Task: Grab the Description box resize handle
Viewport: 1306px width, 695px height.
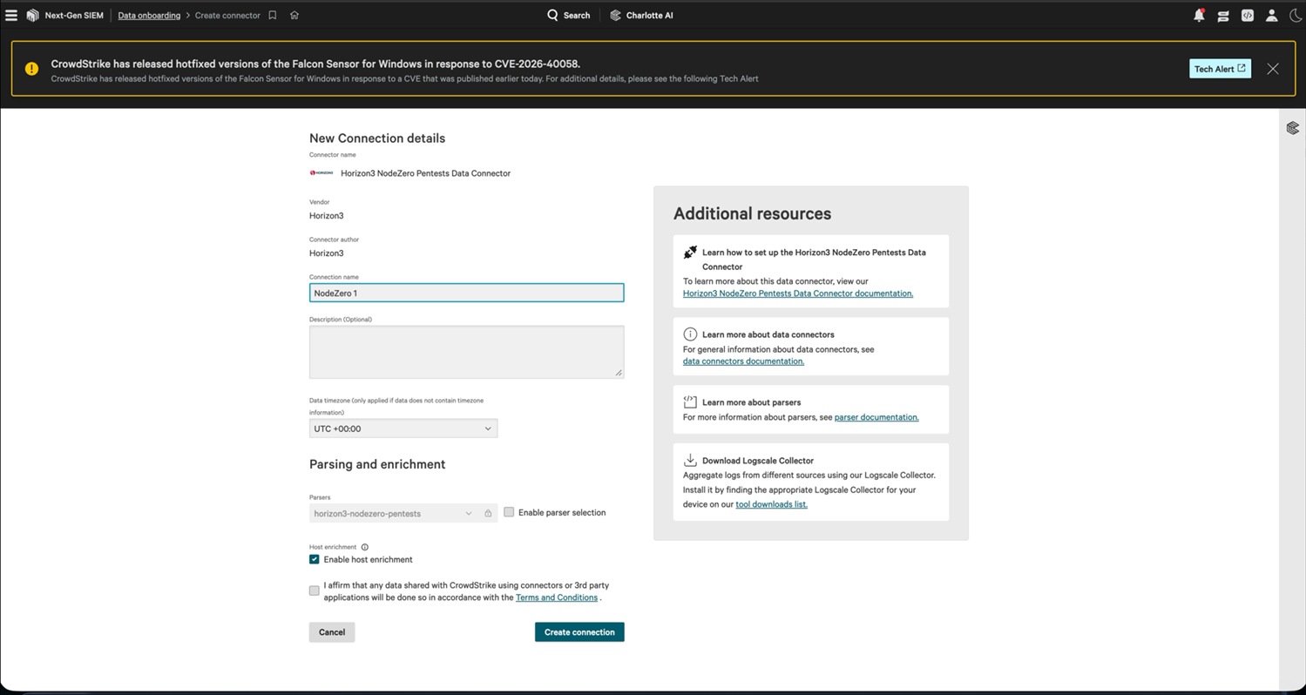Action: pos(619,373)
